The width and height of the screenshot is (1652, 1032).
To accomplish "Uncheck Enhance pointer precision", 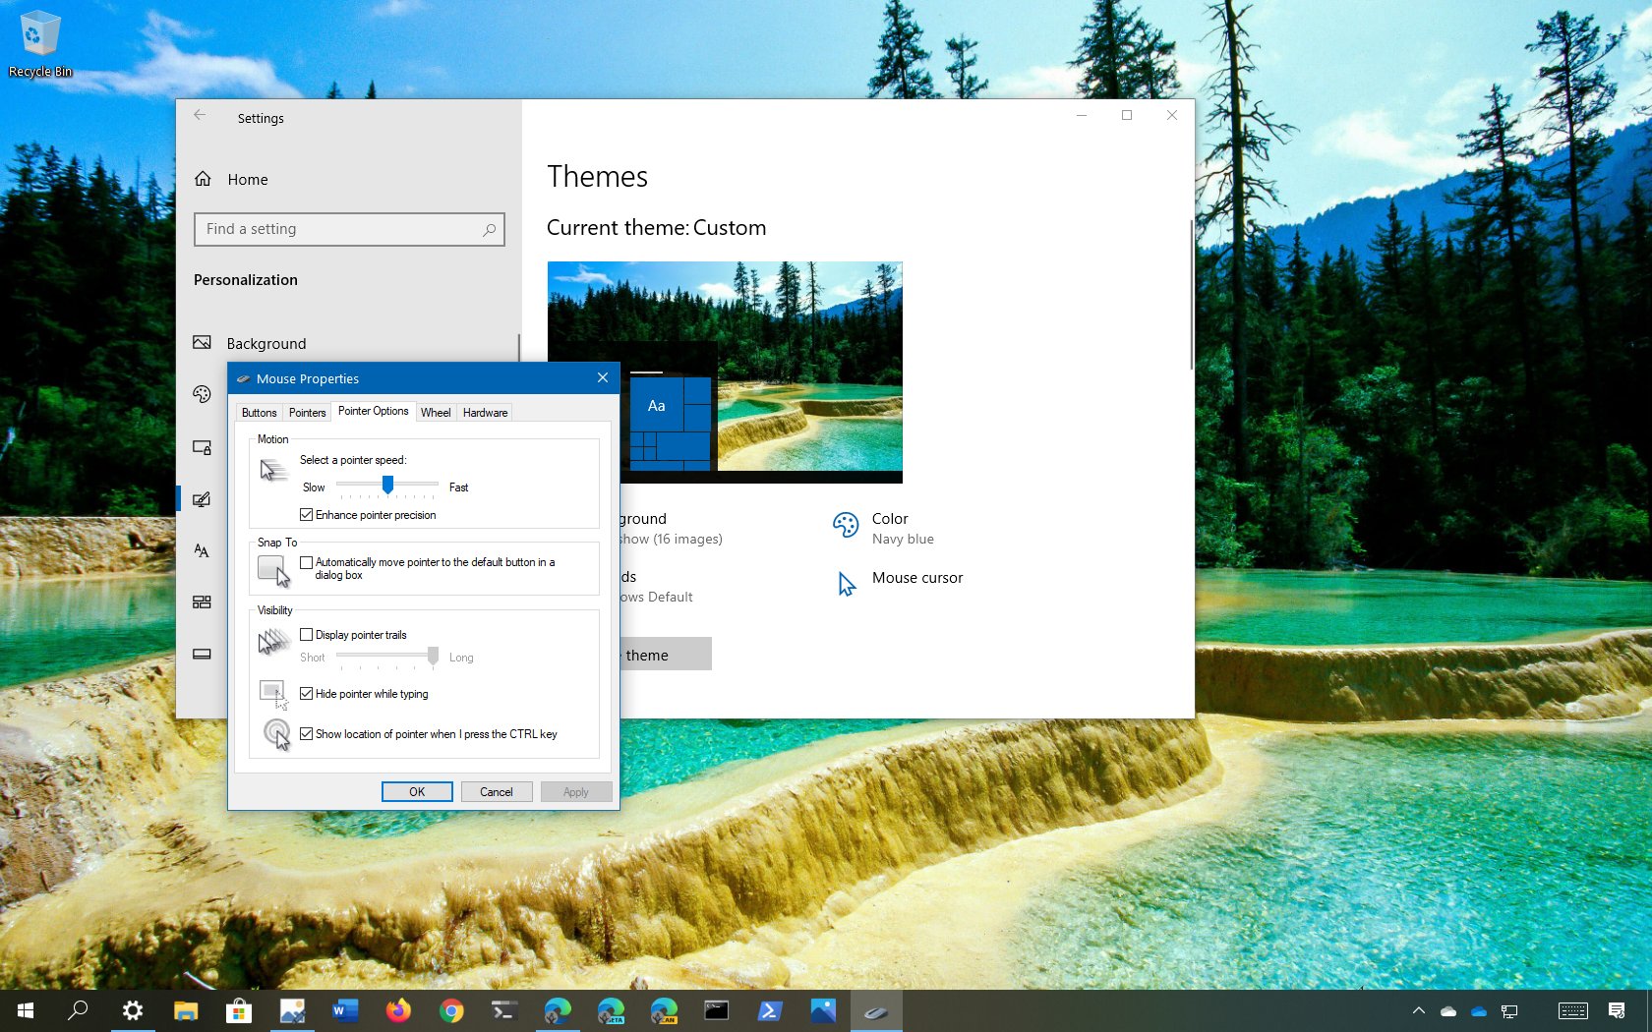I will click(306, 514).
